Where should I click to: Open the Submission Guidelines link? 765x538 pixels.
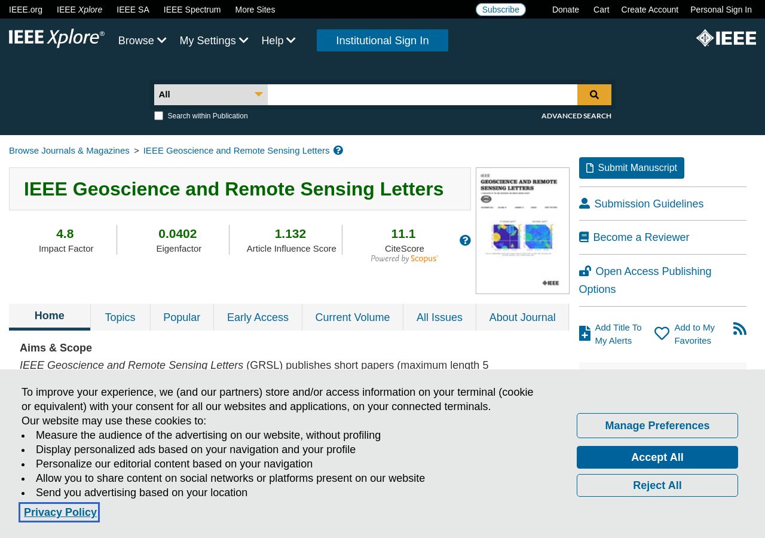click(649, 204)
